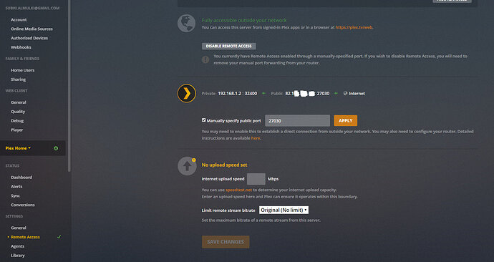Open the Dashboard status page

(x=21, y=178)
